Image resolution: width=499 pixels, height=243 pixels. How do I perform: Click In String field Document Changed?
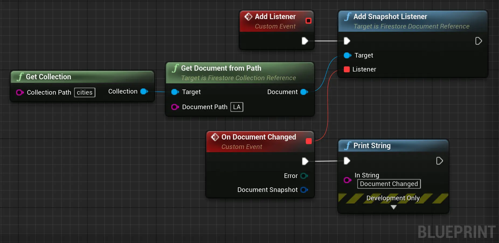click(x=389, y=184)
